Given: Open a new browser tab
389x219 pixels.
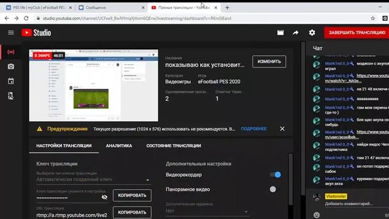Looking at the screenshot, I should click(x=227, y=8).
